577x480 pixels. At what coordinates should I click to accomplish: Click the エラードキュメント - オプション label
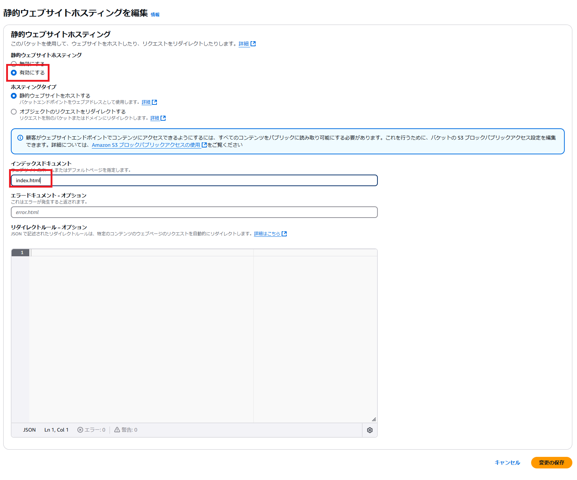(x=49, y=196)
